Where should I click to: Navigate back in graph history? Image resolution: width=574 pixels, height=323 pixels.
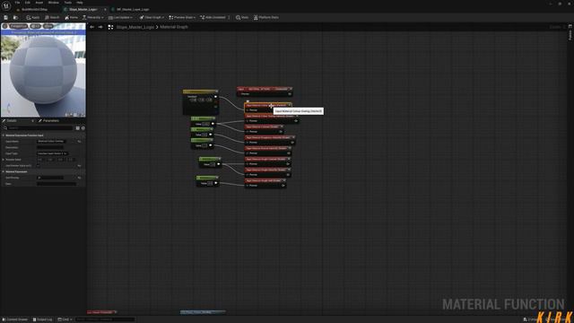[91, 27]
